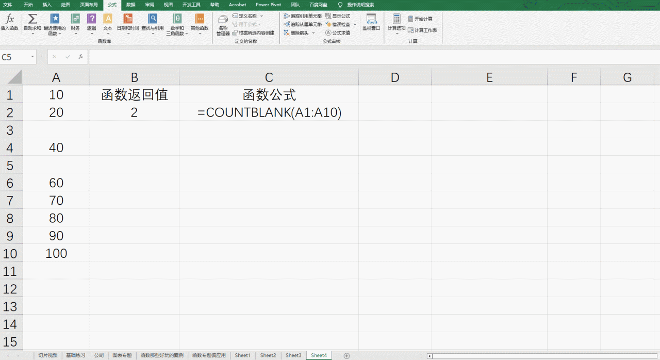Click the fx insert function button in formula bar
The image size is (660, 360).
click(81, 57)
